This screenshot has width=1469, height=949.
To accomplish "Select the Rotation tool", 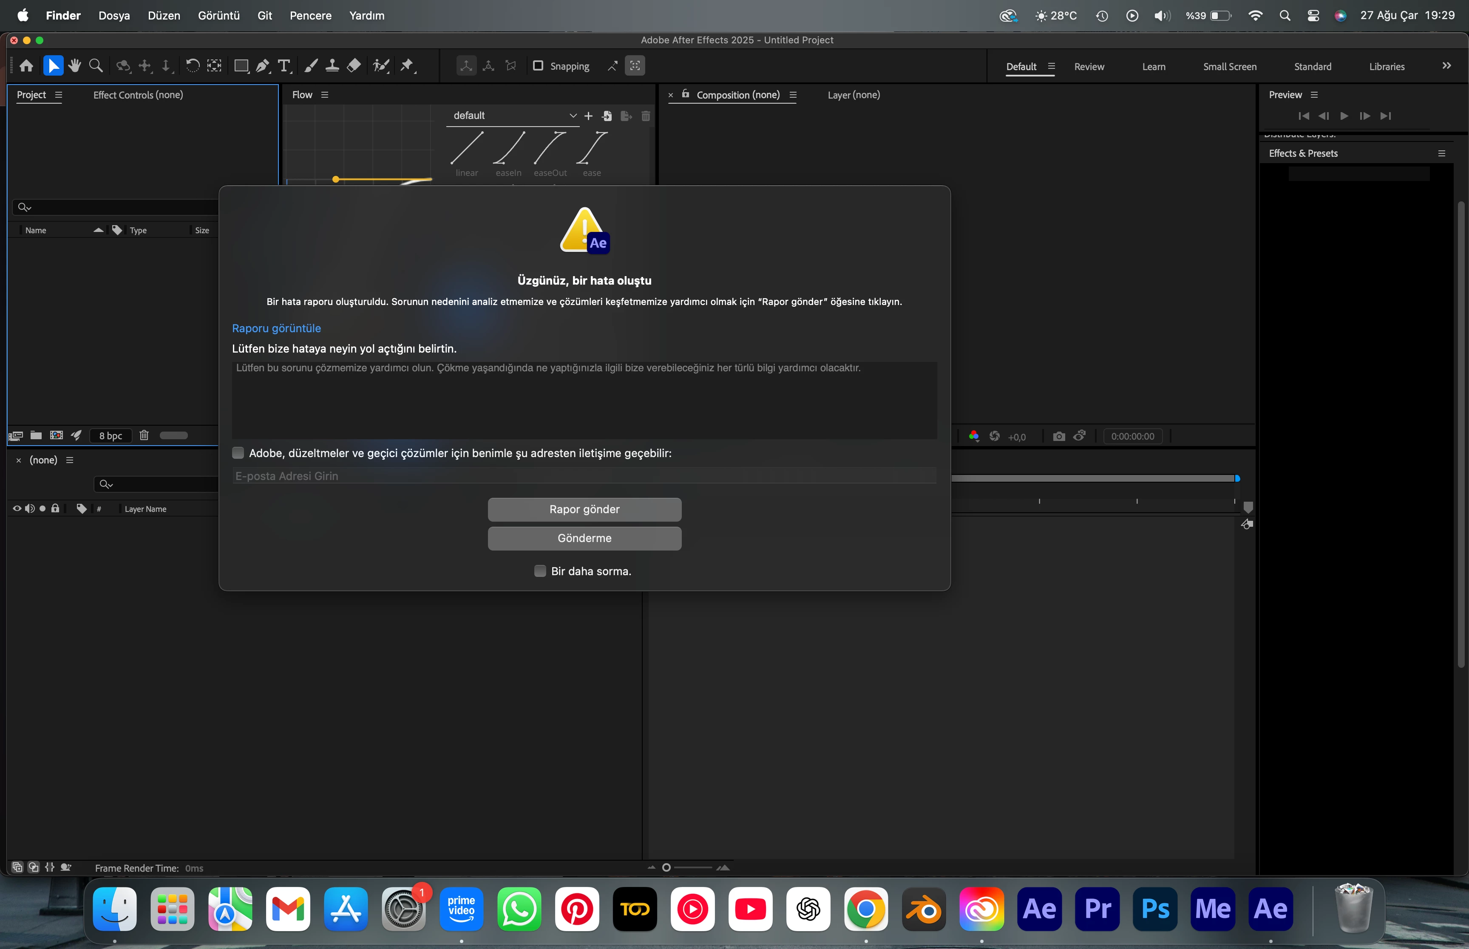I will 192,66.
